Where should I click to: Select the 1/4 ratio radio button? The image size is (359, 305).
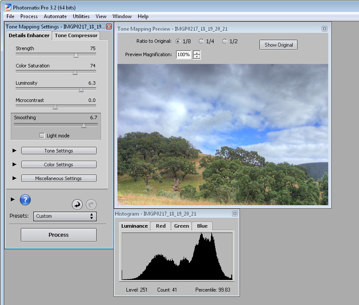point(201,41)
